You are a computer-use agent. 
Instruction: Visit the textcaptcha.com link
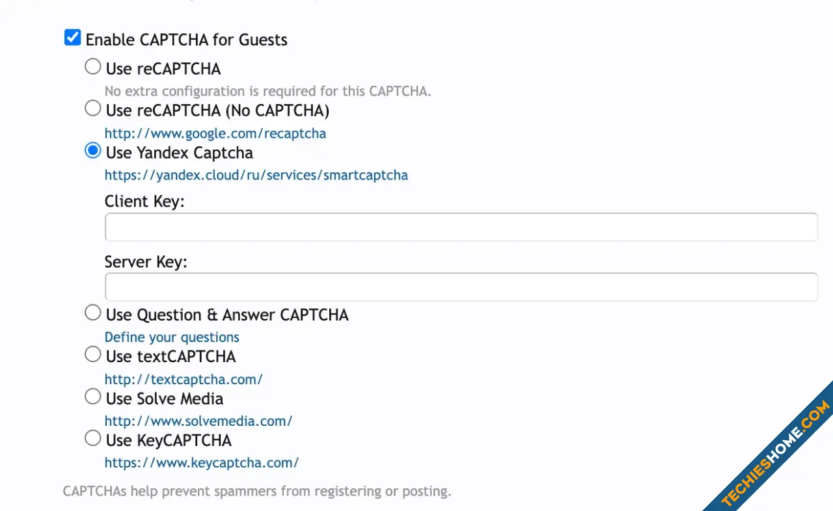[184, 379]
